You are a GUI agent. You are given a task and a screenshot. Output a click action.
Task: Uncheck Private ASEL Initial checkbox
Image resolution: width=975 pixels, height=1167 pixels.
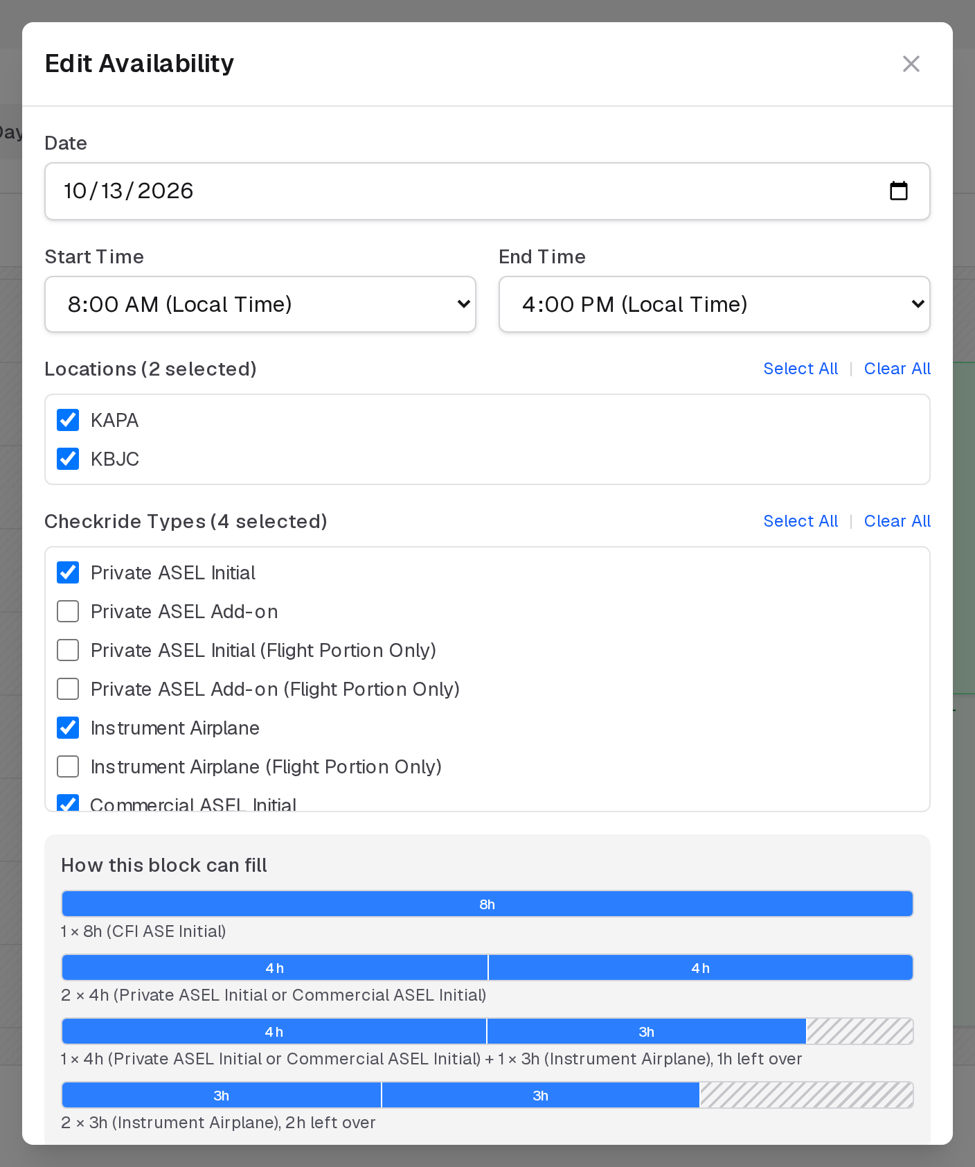tap(68, 572)
